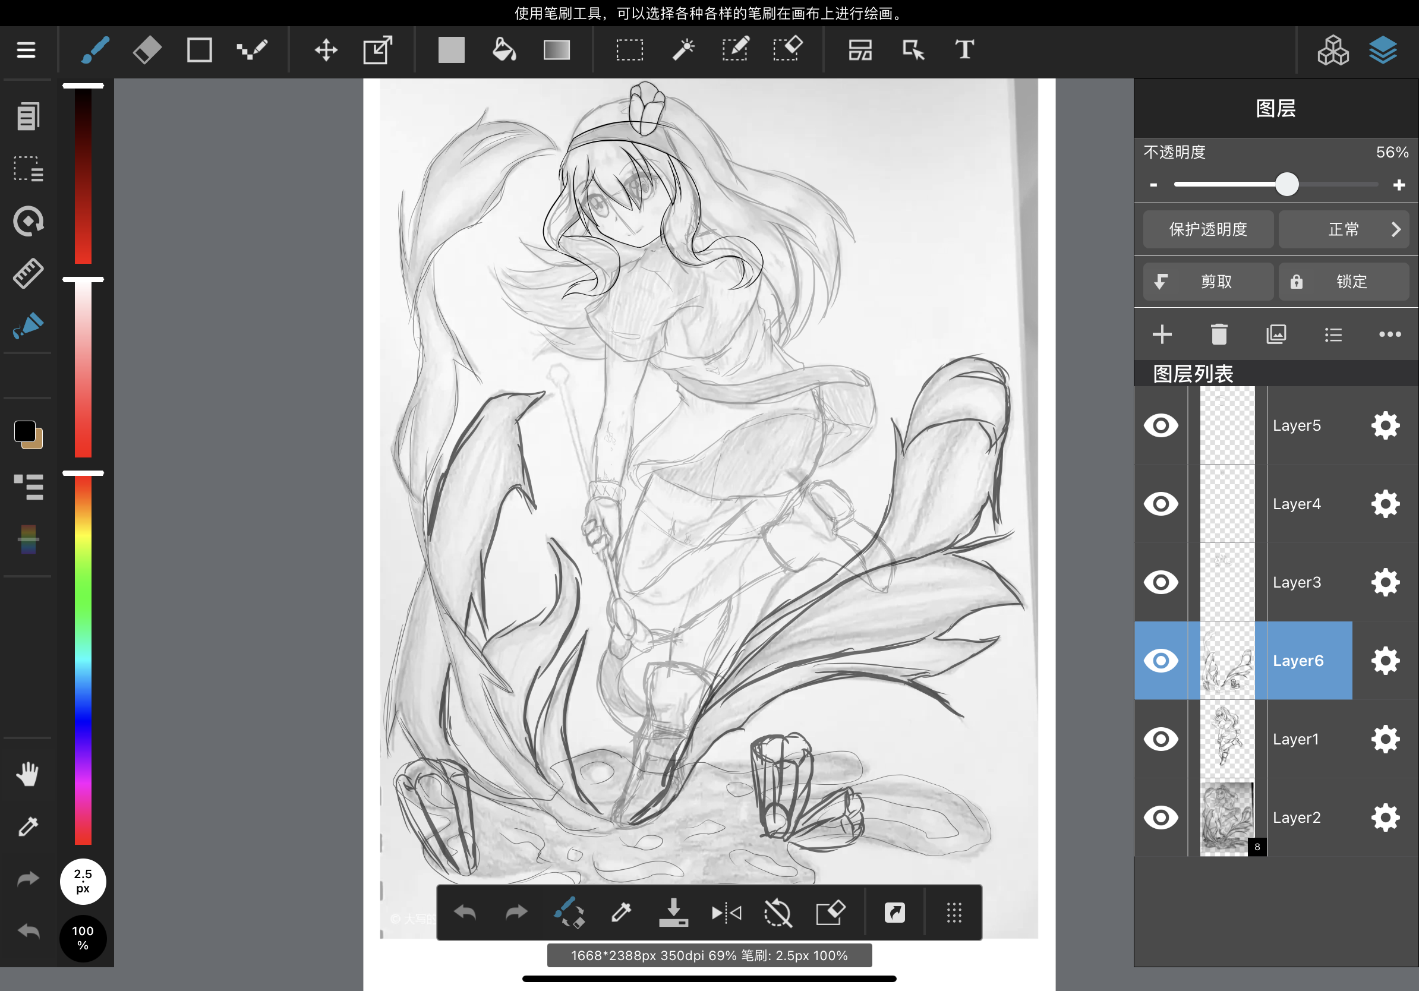Select the rectangle Shape tool
The image size is (1419, 991).
point(199,50)
